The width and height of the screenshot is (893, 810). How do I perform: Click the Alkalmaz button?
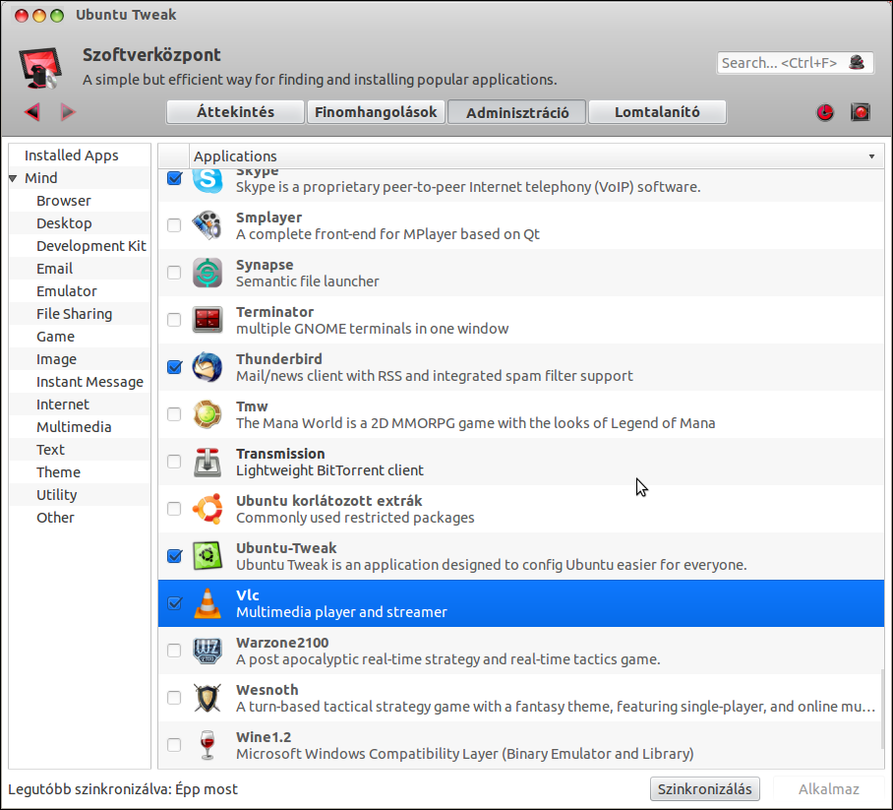click(829, 789)
